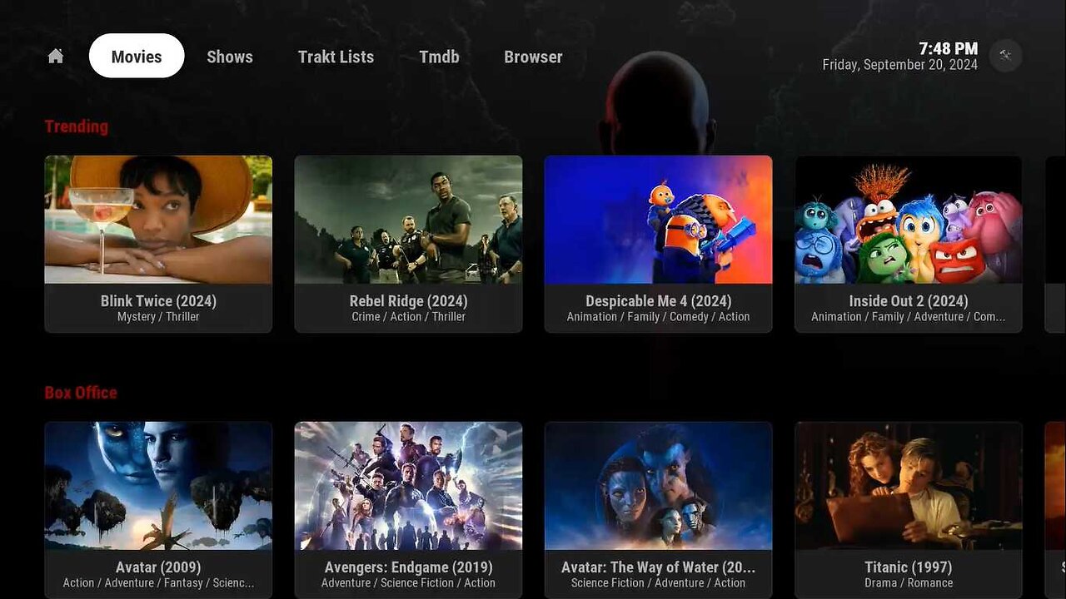Click the Drama / Romance genre label
This screenshot has width=1066, height=599.
tap(908, 583)
